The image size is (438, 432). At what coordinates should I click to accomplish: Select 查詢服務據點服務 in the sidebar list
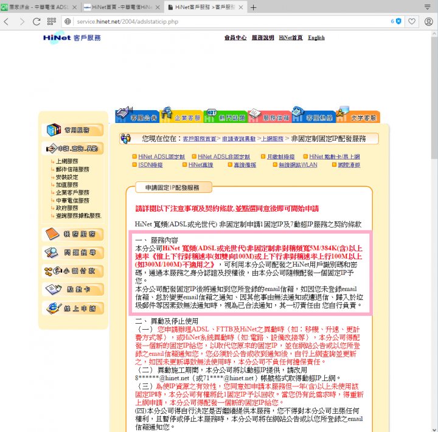click(78, 216)
